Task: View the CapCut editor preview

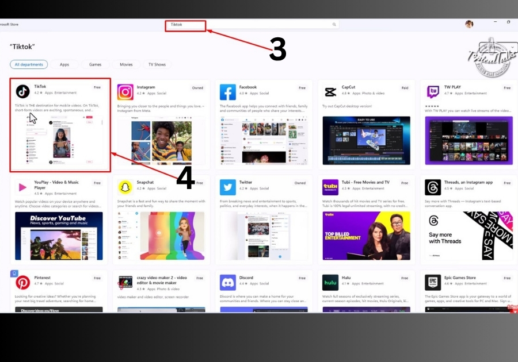Action: click(x=367, y=141)
